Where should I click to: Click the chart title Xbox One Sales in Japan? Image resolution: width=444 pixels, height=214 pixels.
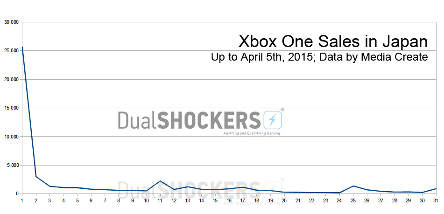point(333,41)
